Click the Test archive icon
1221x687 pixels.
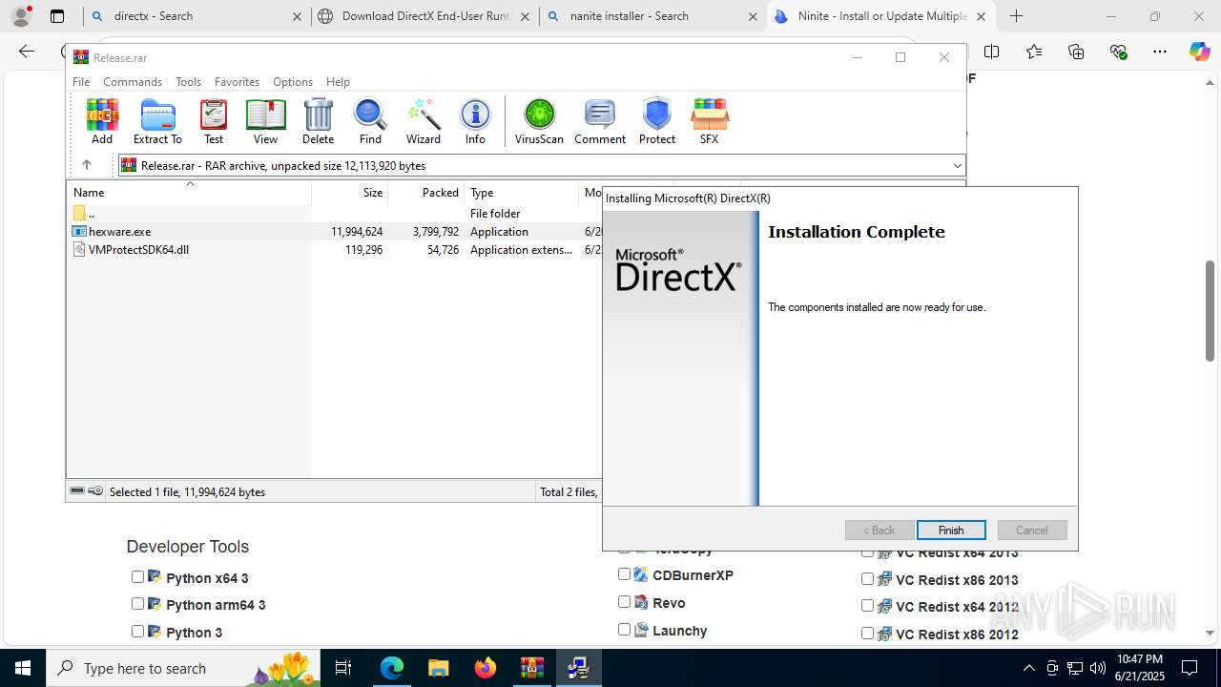tap(214, 121)
